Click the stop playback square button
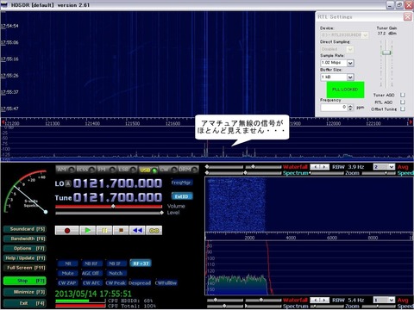This screenshot has width=414, height=310. [121, 231]
